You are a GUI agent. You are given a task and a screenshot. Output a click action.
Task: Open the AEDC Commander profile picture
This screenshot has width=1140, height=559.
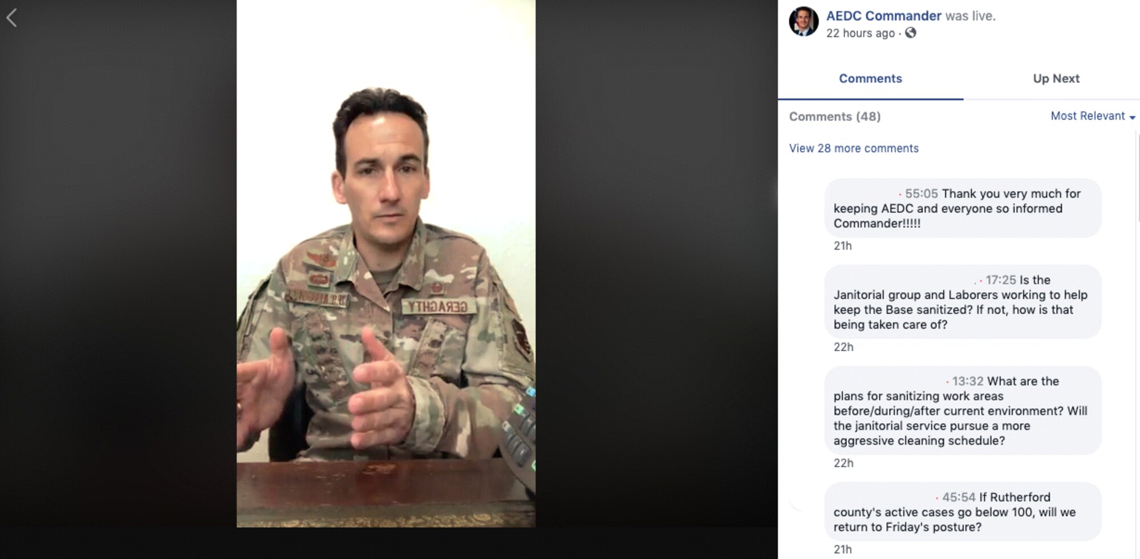pyautogui.click(x=804, y=22)
